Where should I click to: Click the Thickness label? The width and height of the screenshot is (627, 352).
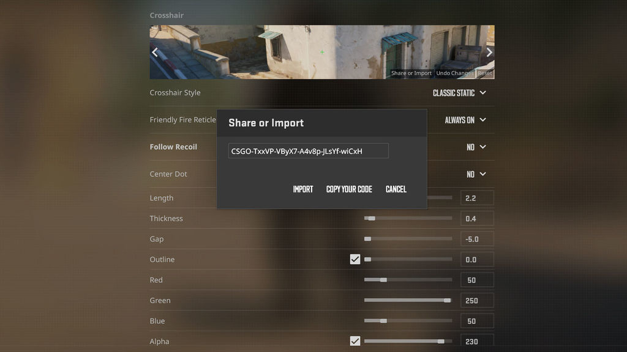166,218
